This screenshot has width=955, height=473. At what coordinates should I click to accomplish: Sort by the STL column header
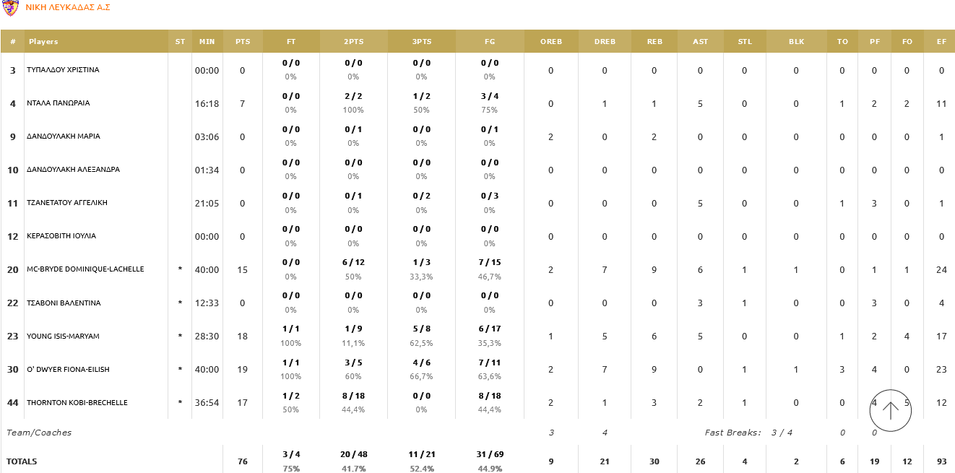[745, 42]
